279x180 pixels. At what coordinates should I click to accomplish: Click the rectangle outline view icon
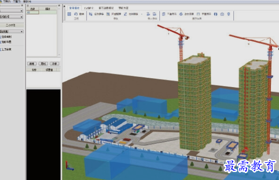click(x=198, y=14)
